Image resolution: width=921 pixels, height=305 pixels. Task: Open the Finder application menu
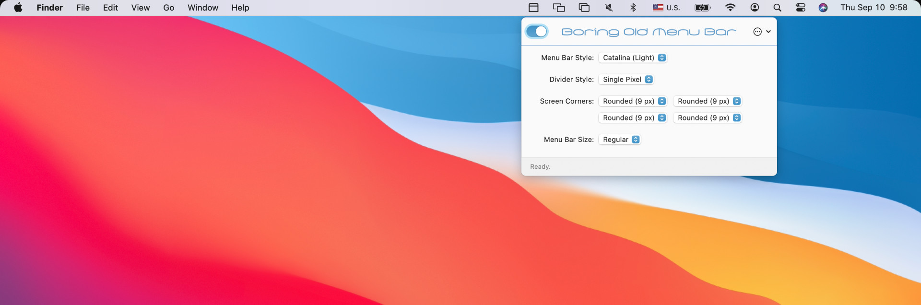[50, 8]
